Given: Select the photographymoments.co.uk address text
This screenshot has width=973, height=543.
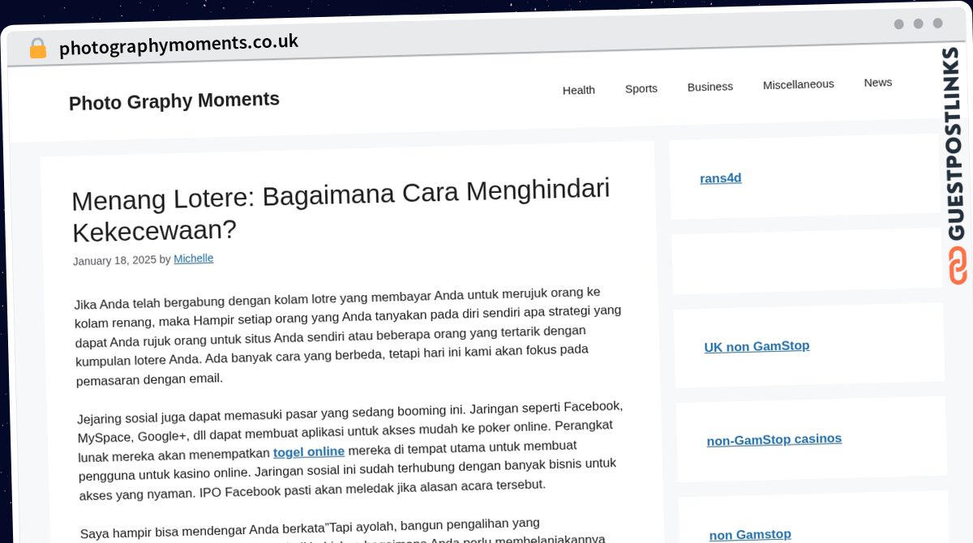Looking at the screenshot, I should 178,44.
